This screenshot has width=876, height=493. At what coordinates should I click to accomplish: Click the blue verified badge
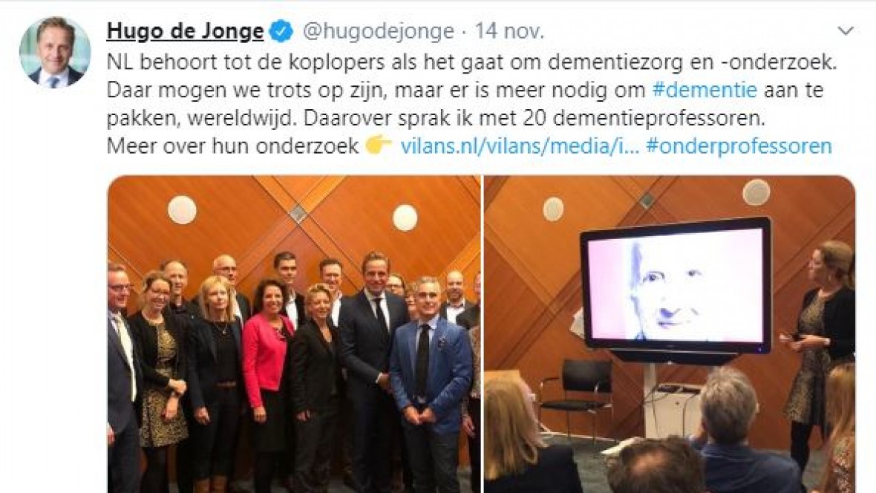click(281, 31)
